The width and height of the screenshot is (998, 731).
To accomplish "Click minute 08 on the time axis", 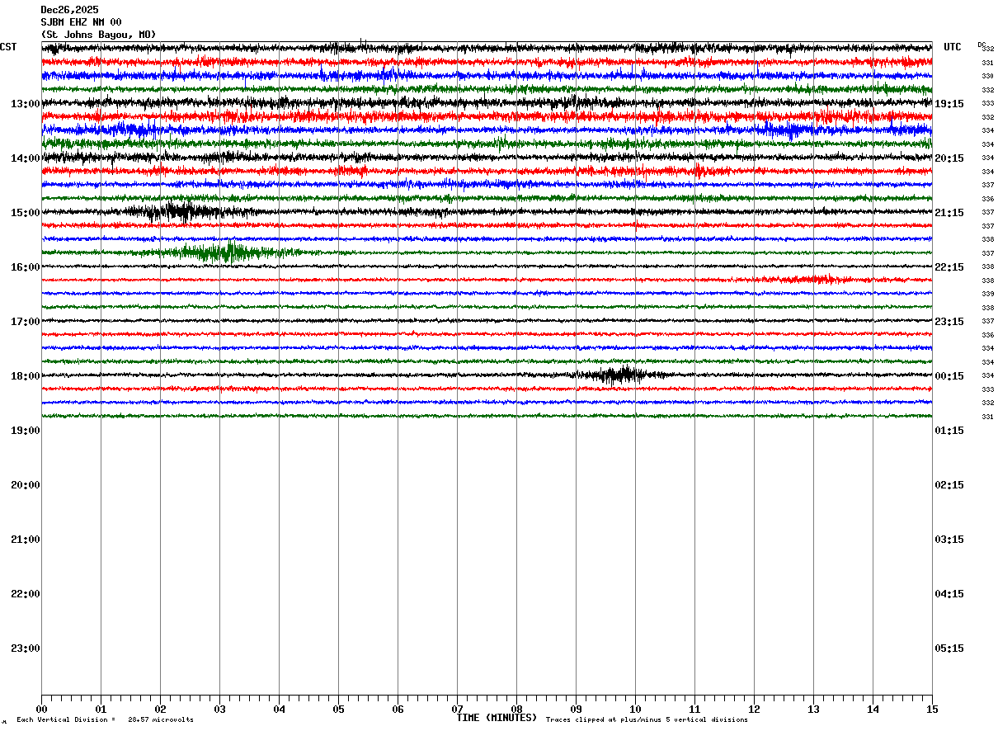I will (x=516, y=709).
